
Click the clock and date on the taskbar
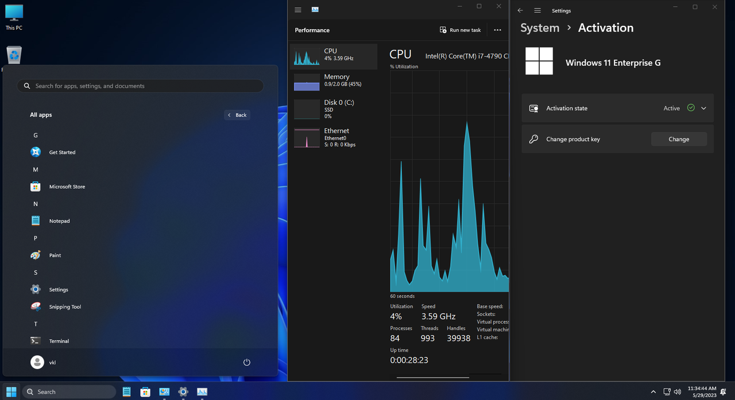[702, 392]
